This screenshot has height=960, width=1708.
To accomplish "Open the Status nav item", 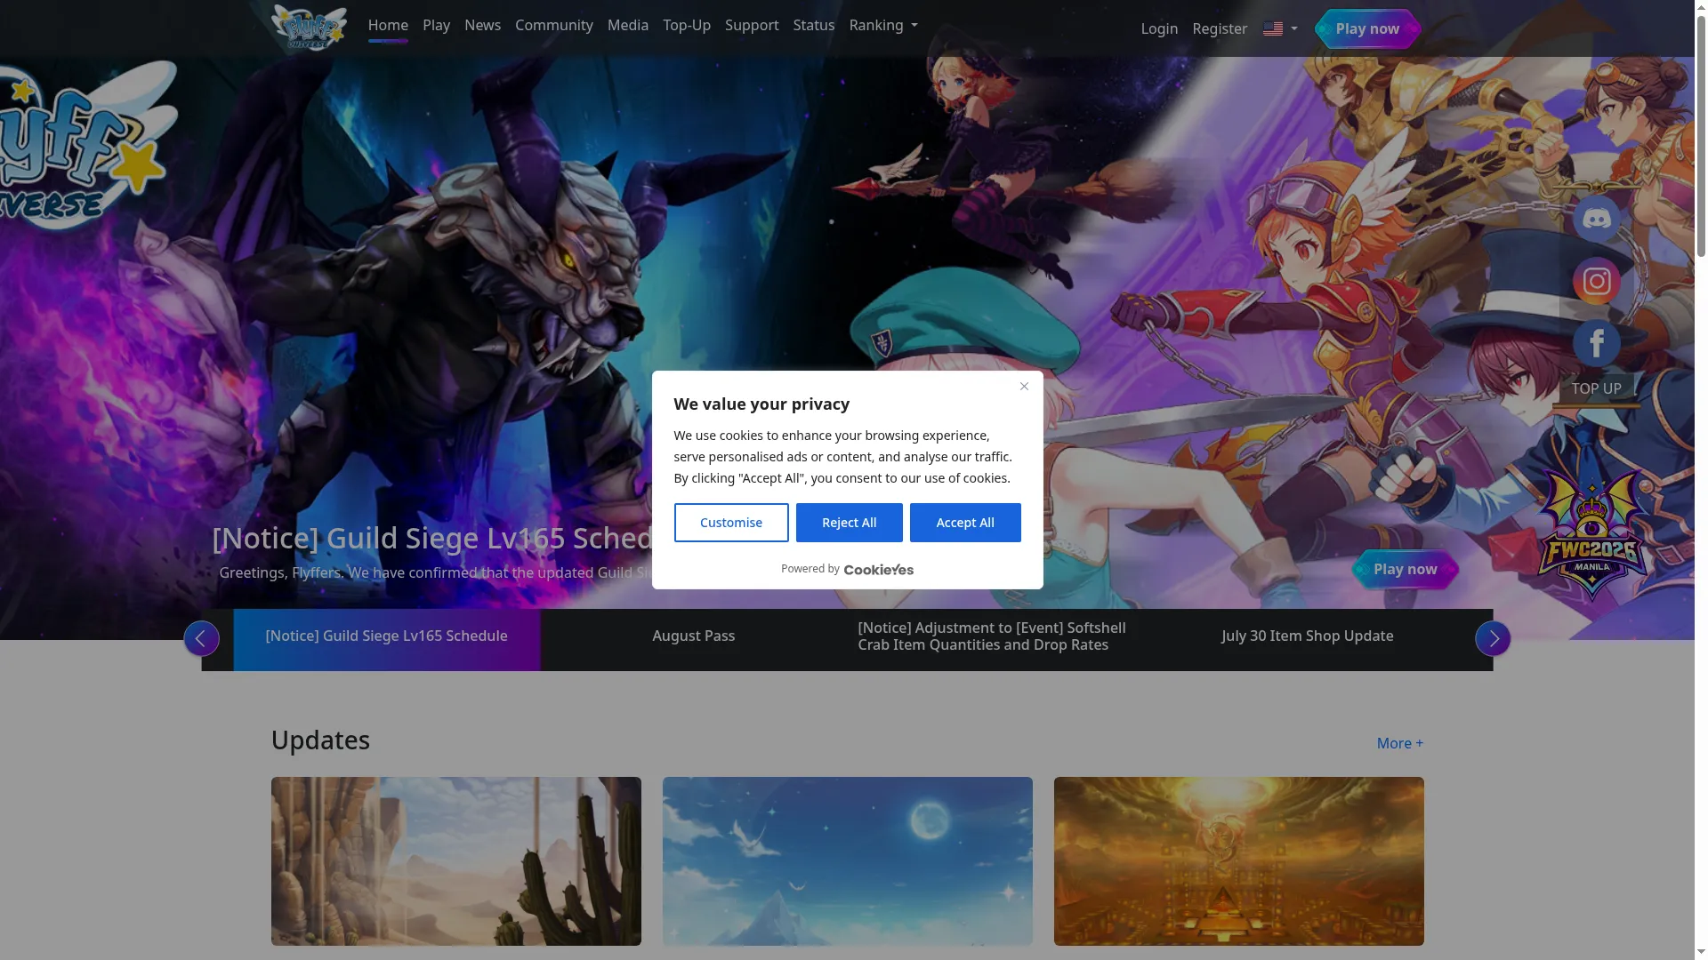I will coord(813,25).
